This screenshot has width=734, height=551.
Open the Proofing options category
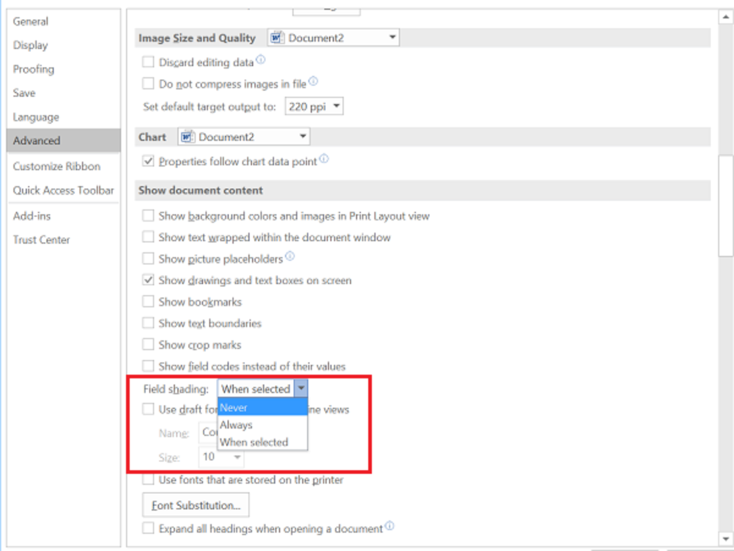(x=34, y=69)
